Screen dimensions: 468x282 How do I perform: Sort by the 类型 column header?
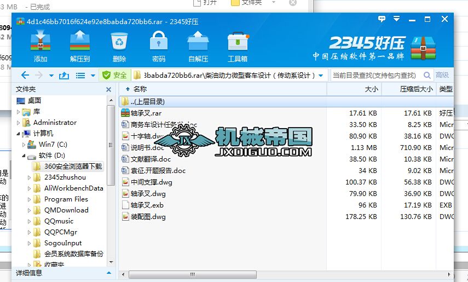tap(446, 89)
